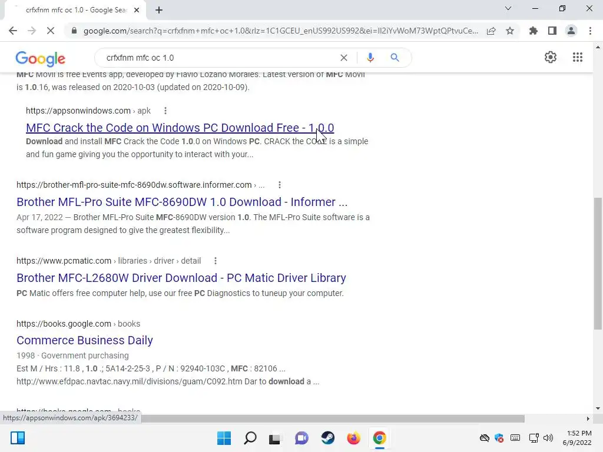Start a voice search with microphone
The height and width of the screenshot is (452, 603).
(x=370, y=58)
